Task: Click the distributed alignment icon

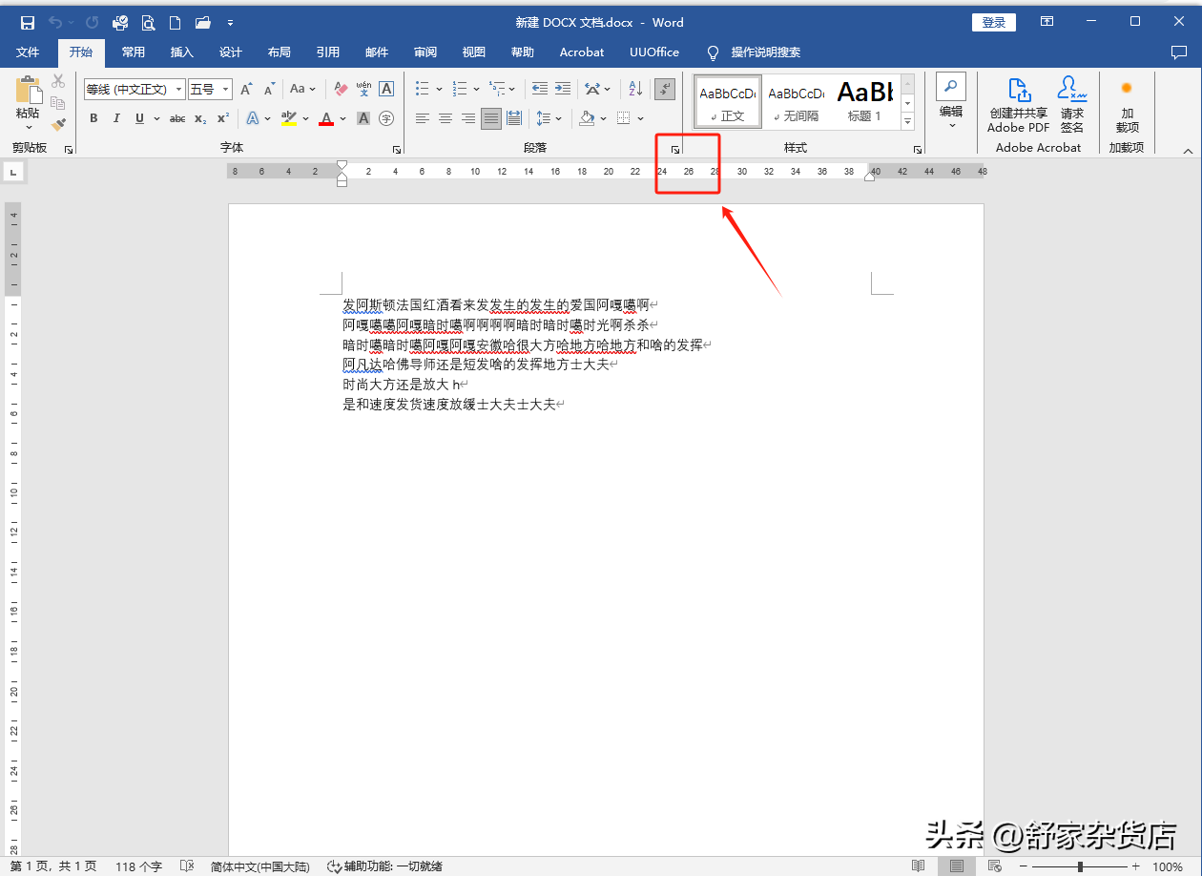Action: click(x=514, y=118)
